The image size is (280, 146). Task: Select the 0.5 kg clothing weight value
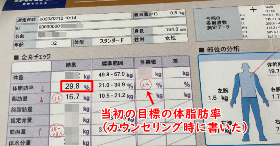tap(177, 13)
